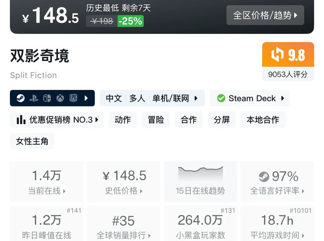
Task: Open the 当前在线 1.4万 stat
Action: [x=47, y=182]
